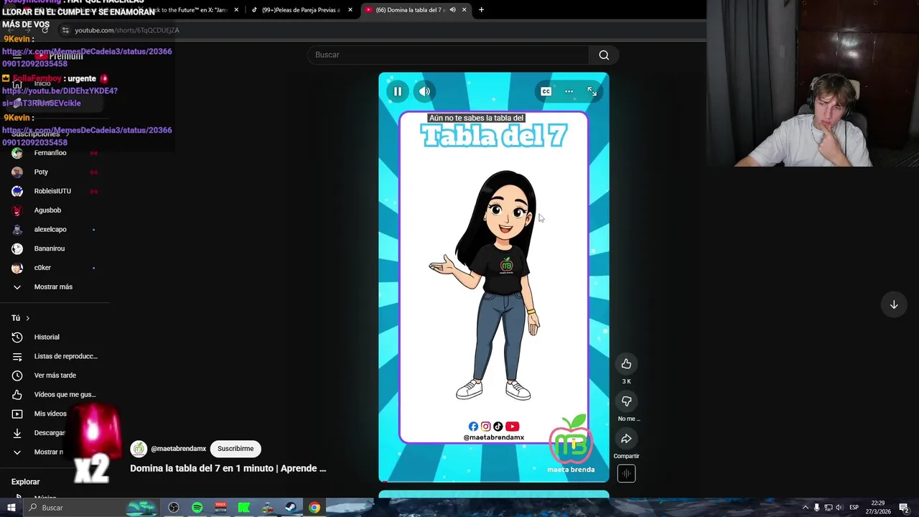919x517 pixels.
Task: Open the Windows Start menu
Action: tap(11, 508)
